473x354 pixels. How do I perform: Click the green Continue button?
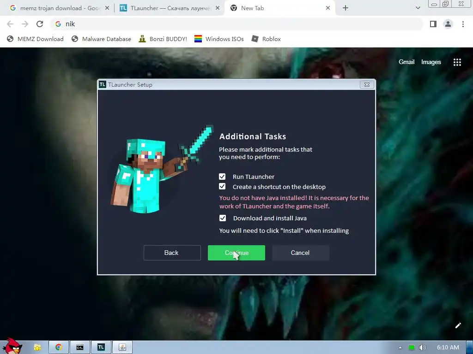point(236,253)
